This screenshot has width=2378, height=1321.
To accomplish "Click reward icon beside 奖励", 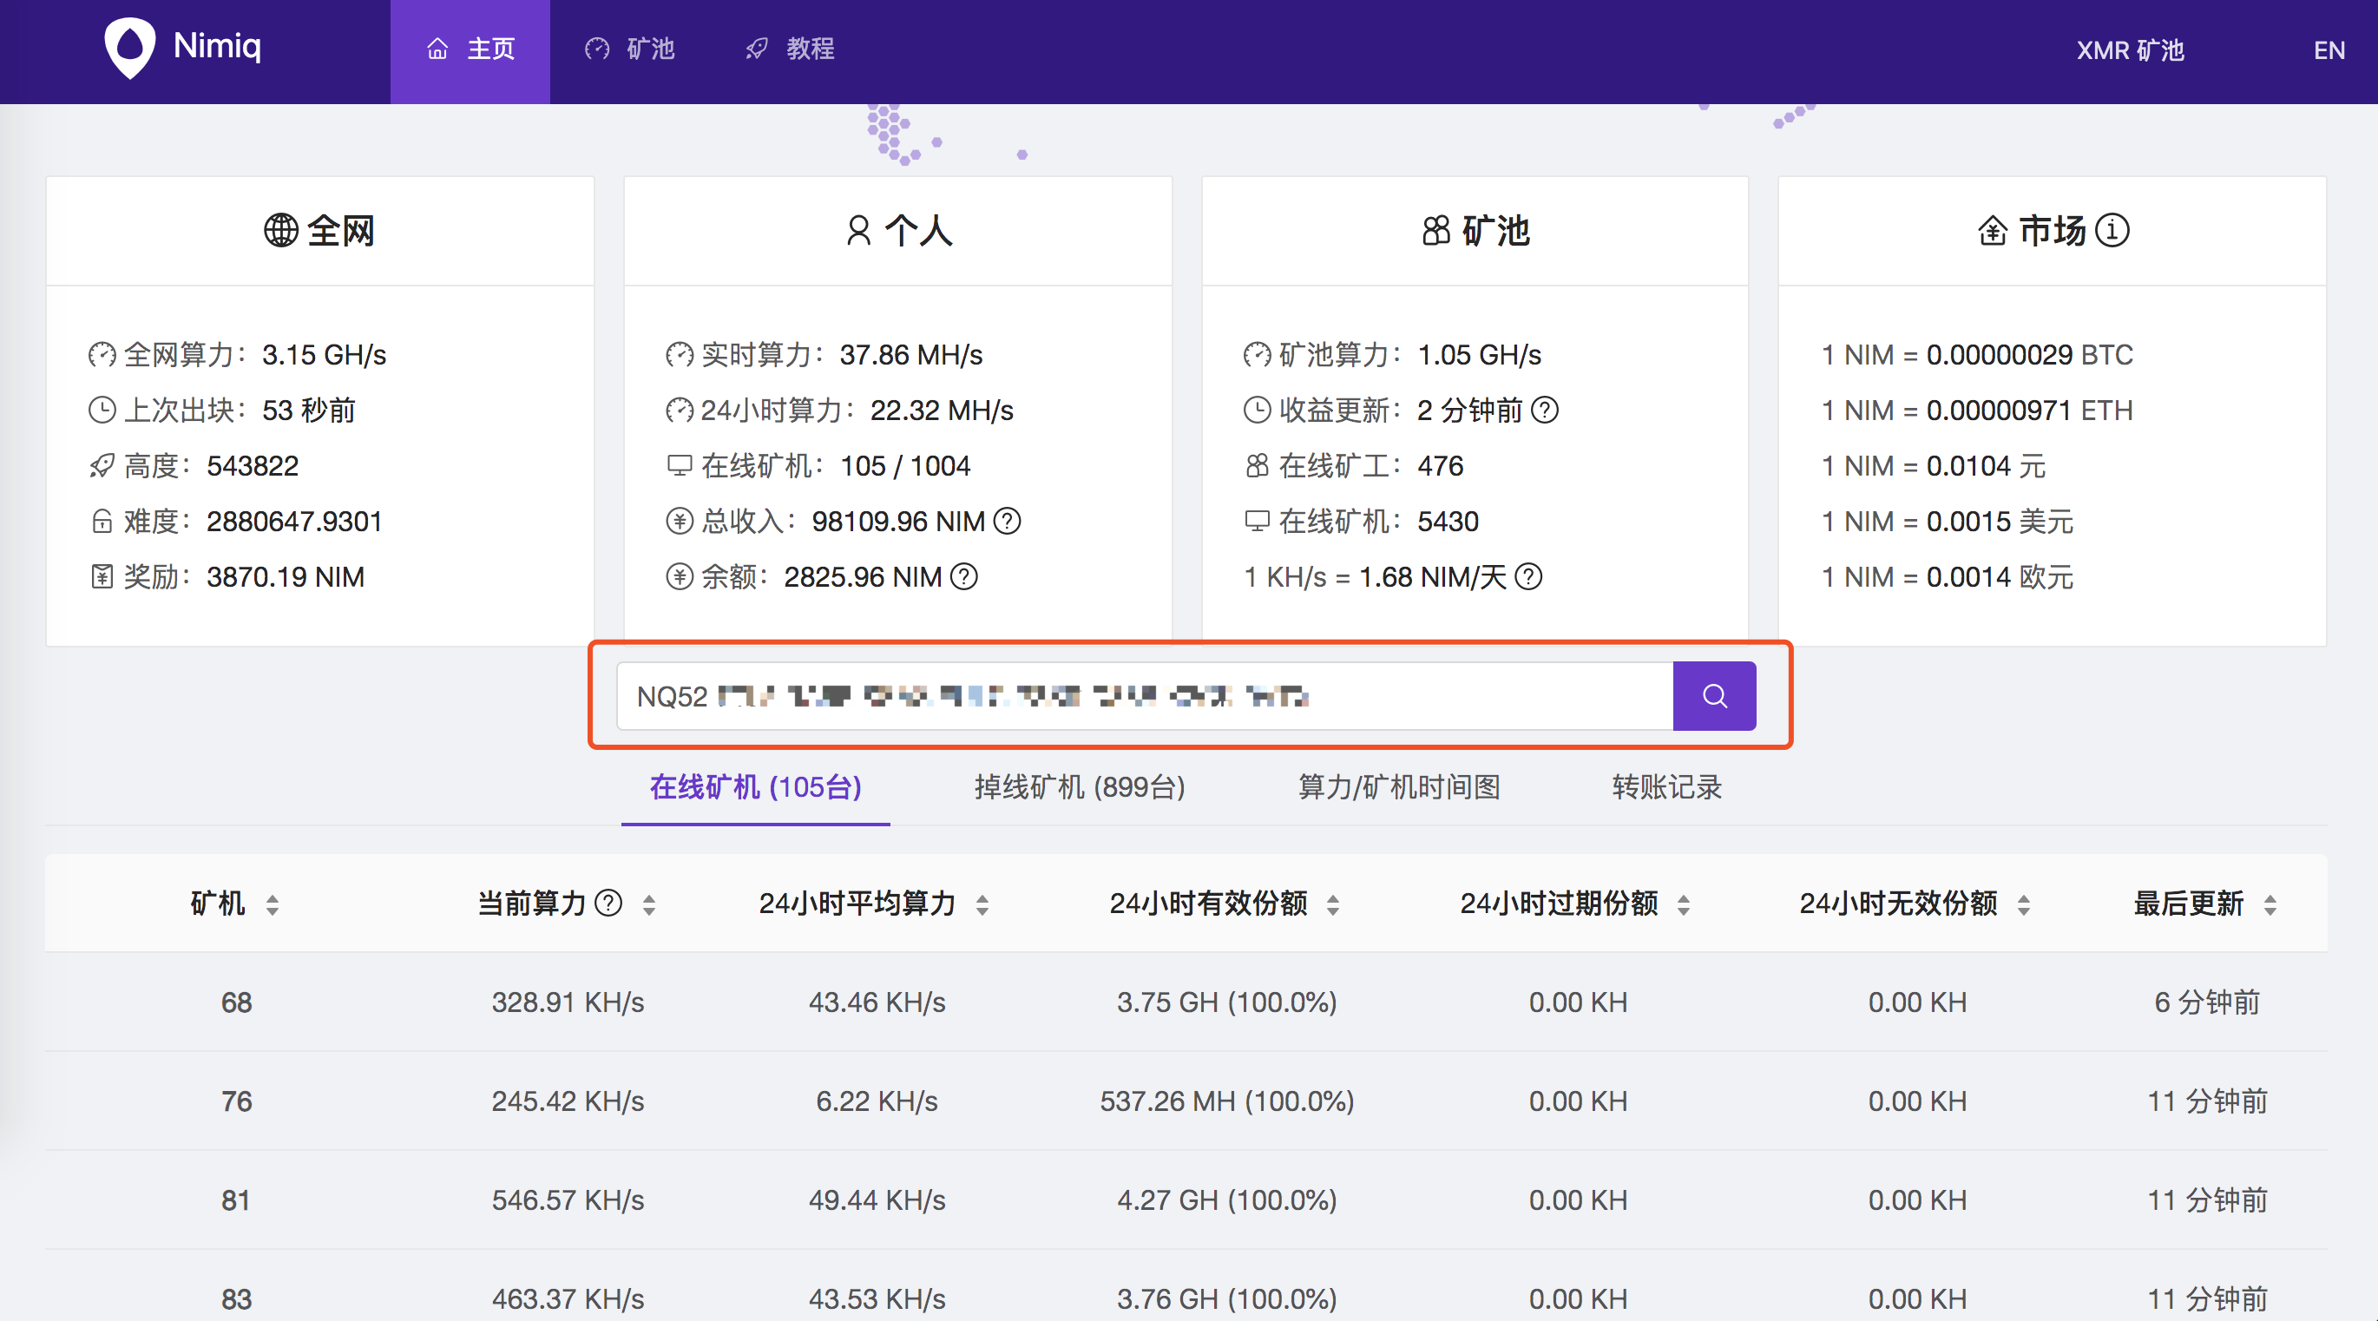I will coord(102,577).
